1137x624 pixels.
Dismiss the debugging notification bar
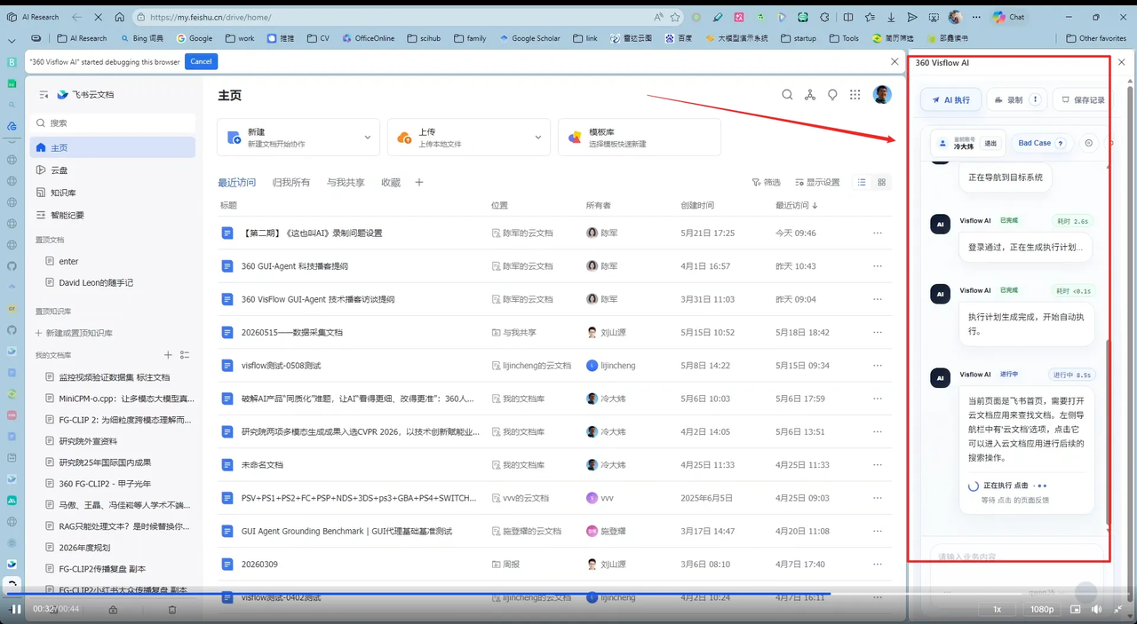click(x=894, y=61)
